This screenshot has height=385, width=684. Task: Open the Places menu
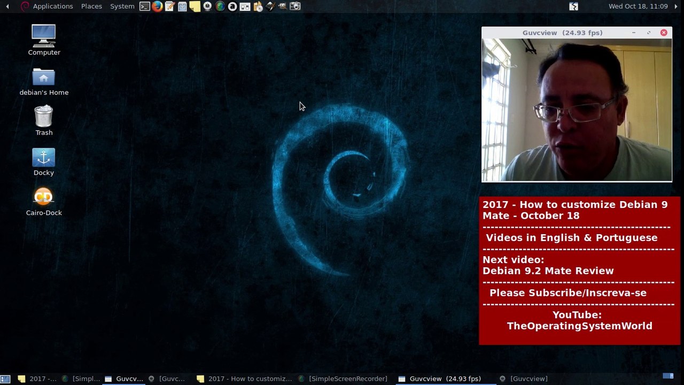[91, 6]
